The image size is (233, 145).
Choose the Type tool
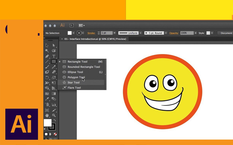(x=54, y=56)
